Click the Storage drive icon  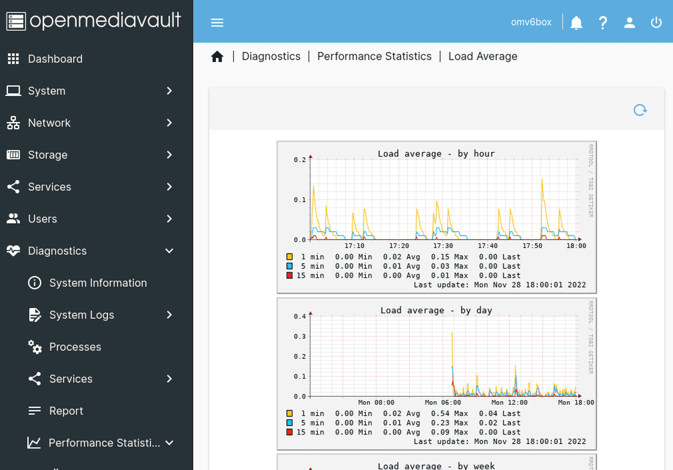coord(14,155)
